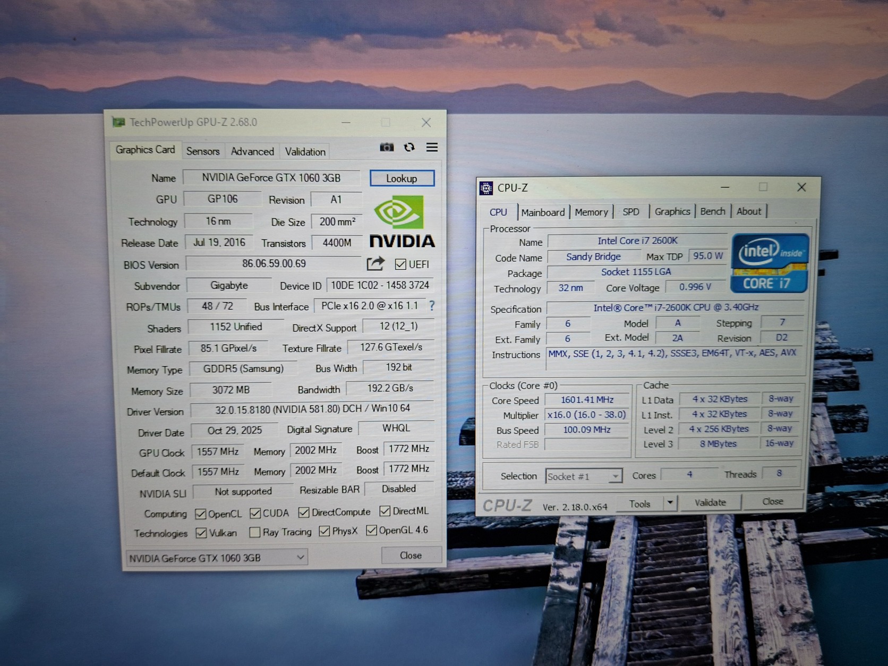Switch to the SPD tab
The width and height of the screenshot is (888, 666).
point(631,212)
